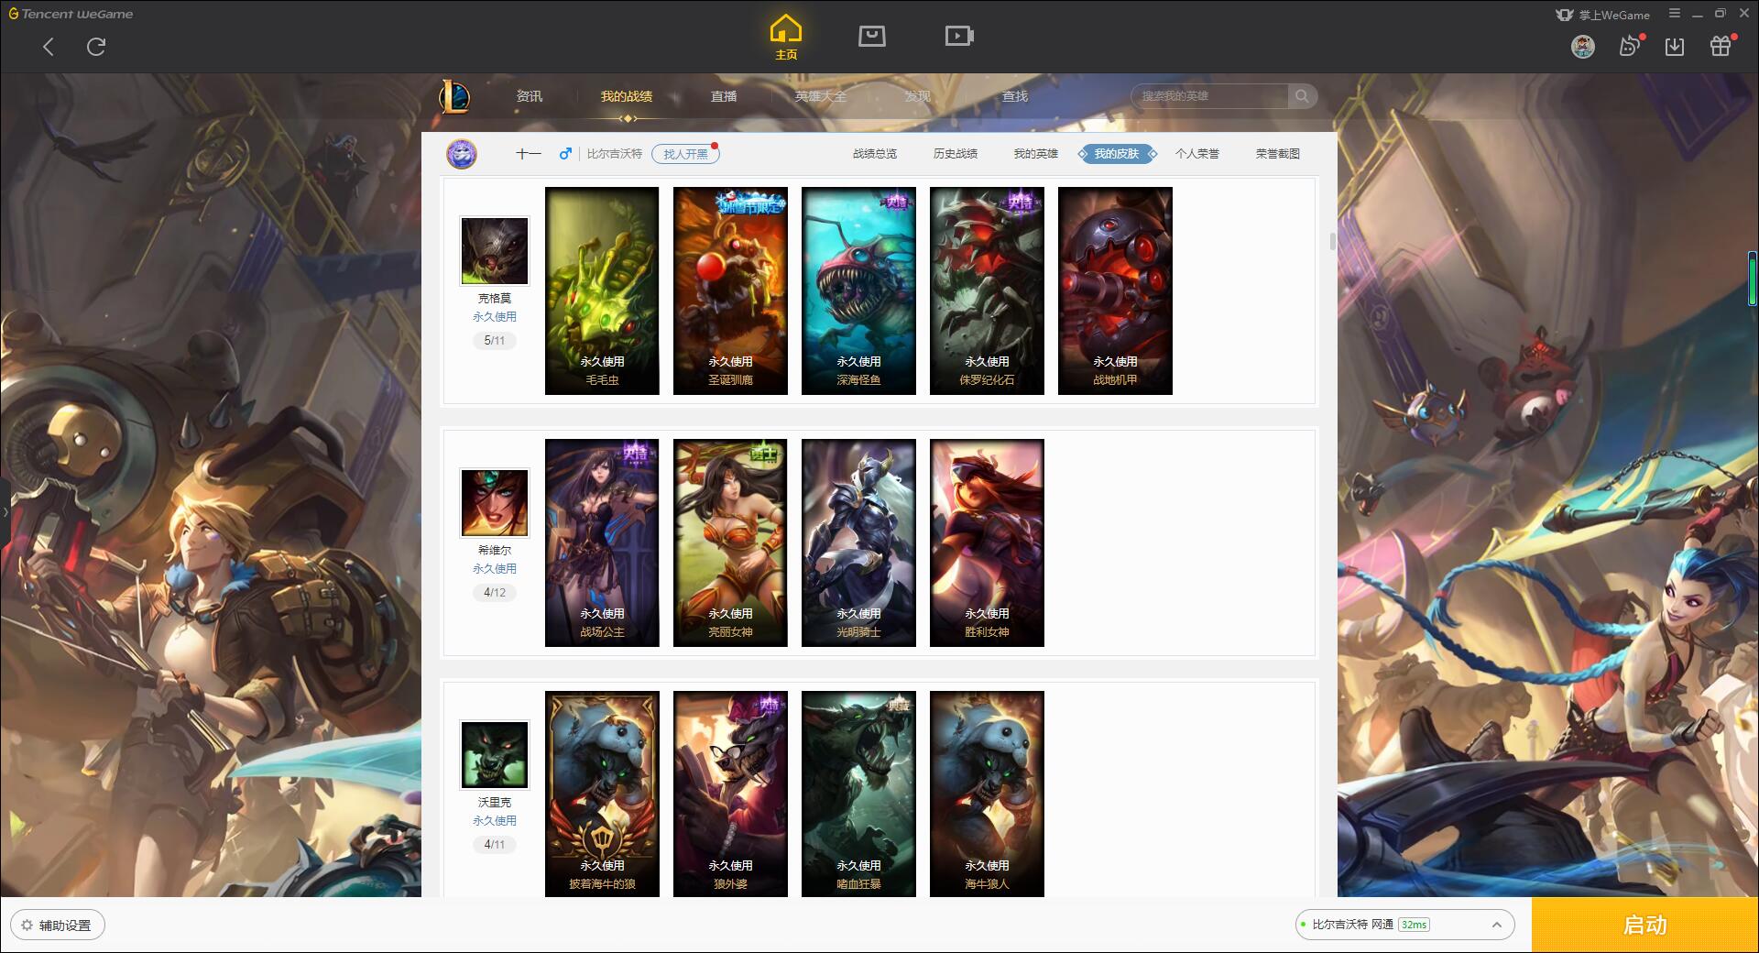Viewport: 1759px width, 953px height.
Task: Click the page vertical scrollbar
Action: [1332, 242]
